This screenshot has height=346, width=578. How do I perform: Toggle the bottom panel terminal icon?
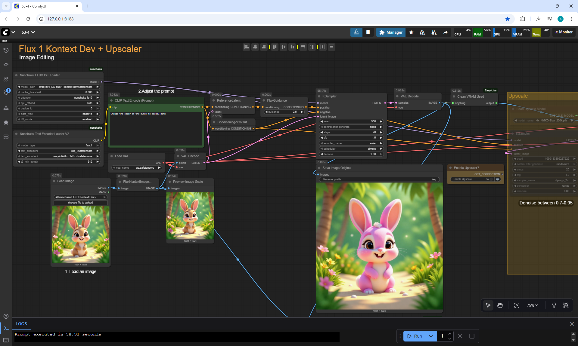(6, 328)
